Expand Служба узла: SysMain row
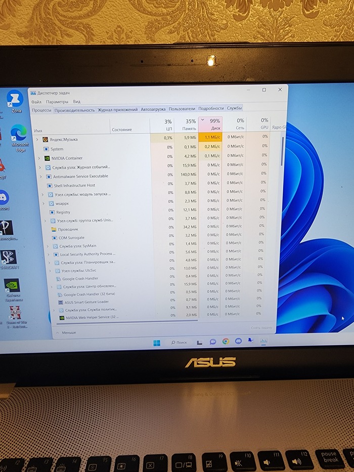354x472 pixels. [x=48, y=246]
